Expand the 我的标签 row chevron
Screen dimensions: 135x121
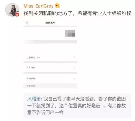point(74,78)
